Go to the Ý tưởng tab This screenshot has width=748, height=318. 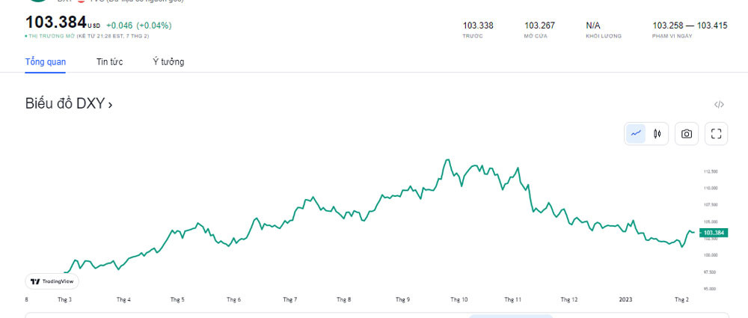[x=168, y=61]
